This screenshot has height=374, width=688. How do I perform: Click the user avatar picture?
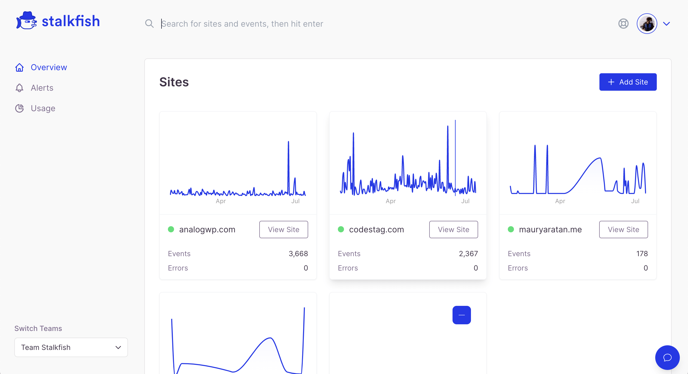click(x=647, y=24)
